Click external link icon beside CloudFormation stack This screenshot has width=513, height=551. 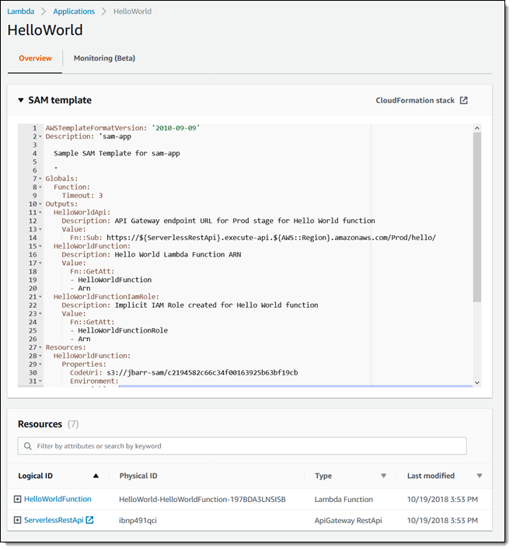(x=464, y=100)
